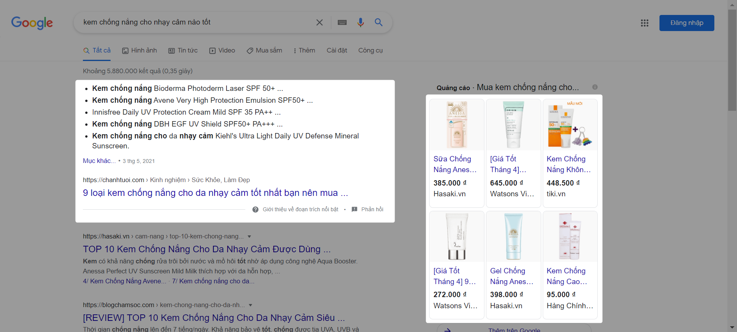Open the 4/ Kem Chống Nắng Avene sitelink
Viewport: 737px width, 332px height.
pyautogui.click(x=124, y=281)
